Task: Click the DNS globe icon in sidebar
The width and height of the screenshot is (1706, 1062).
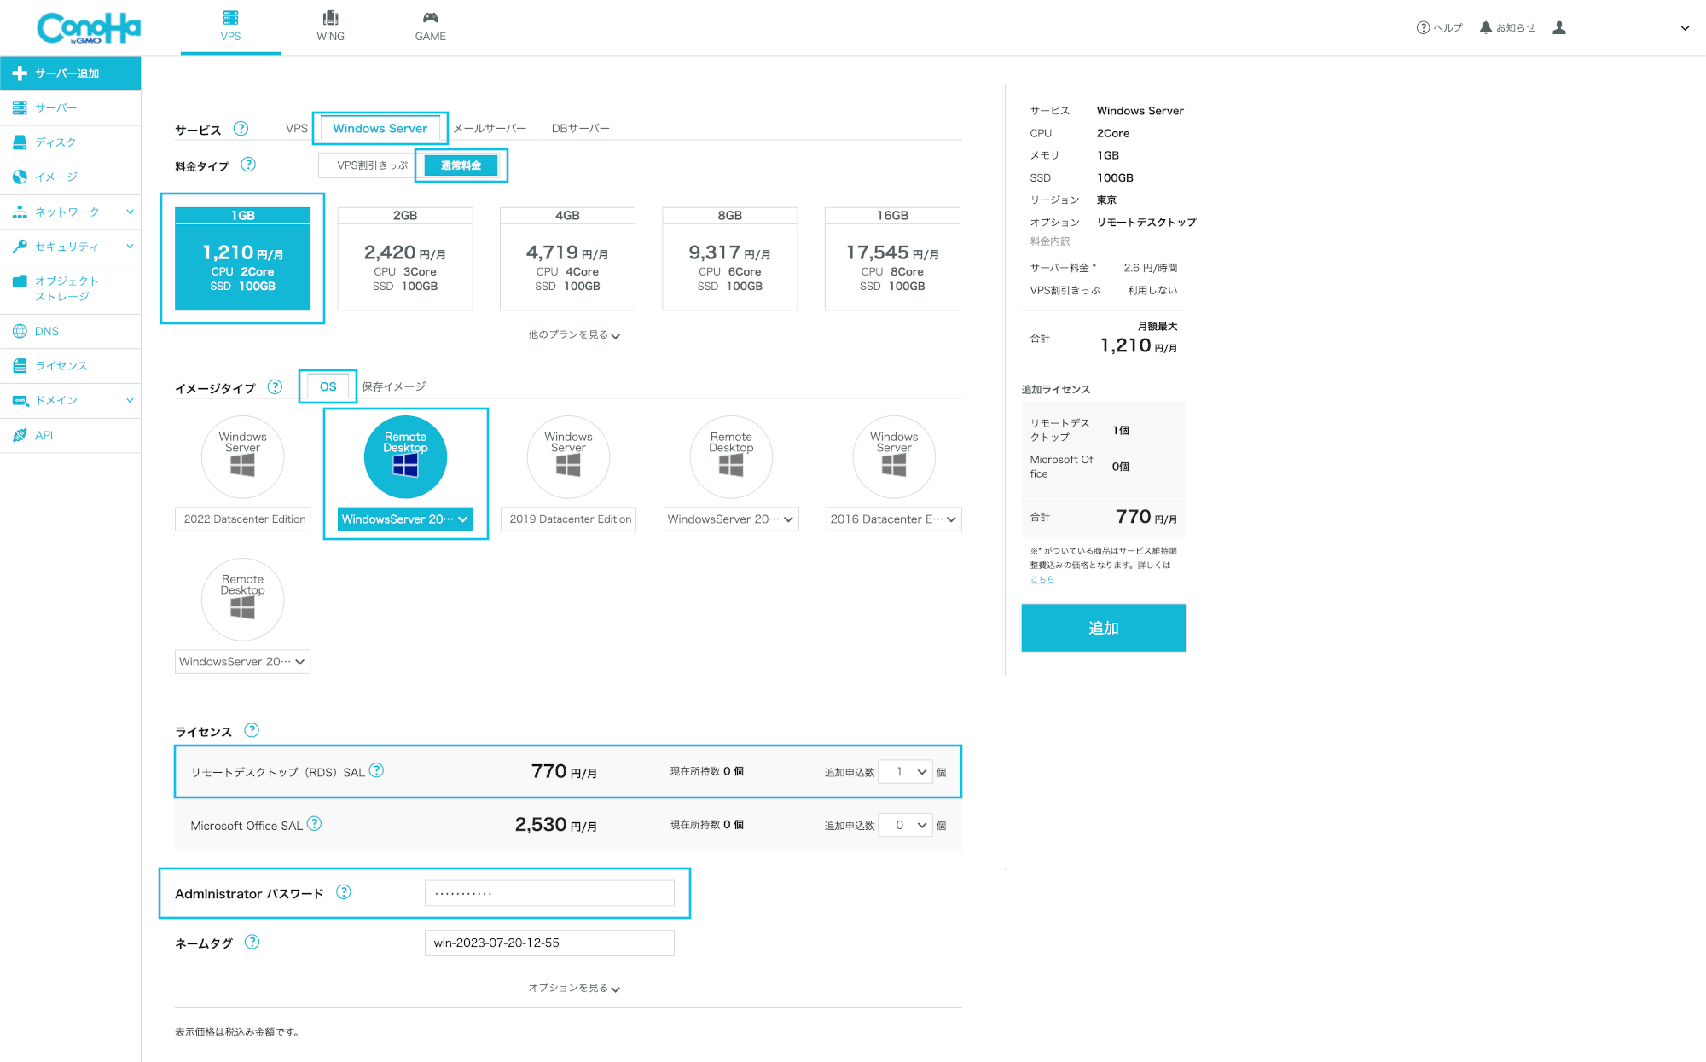Action: pyautogui.click(x=20, y=331)
